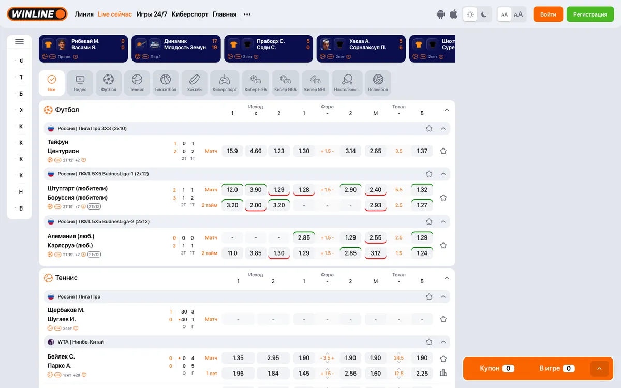Collapse the BudnesLiga-1 league group
Screen dimensions: 621x388
443,174
